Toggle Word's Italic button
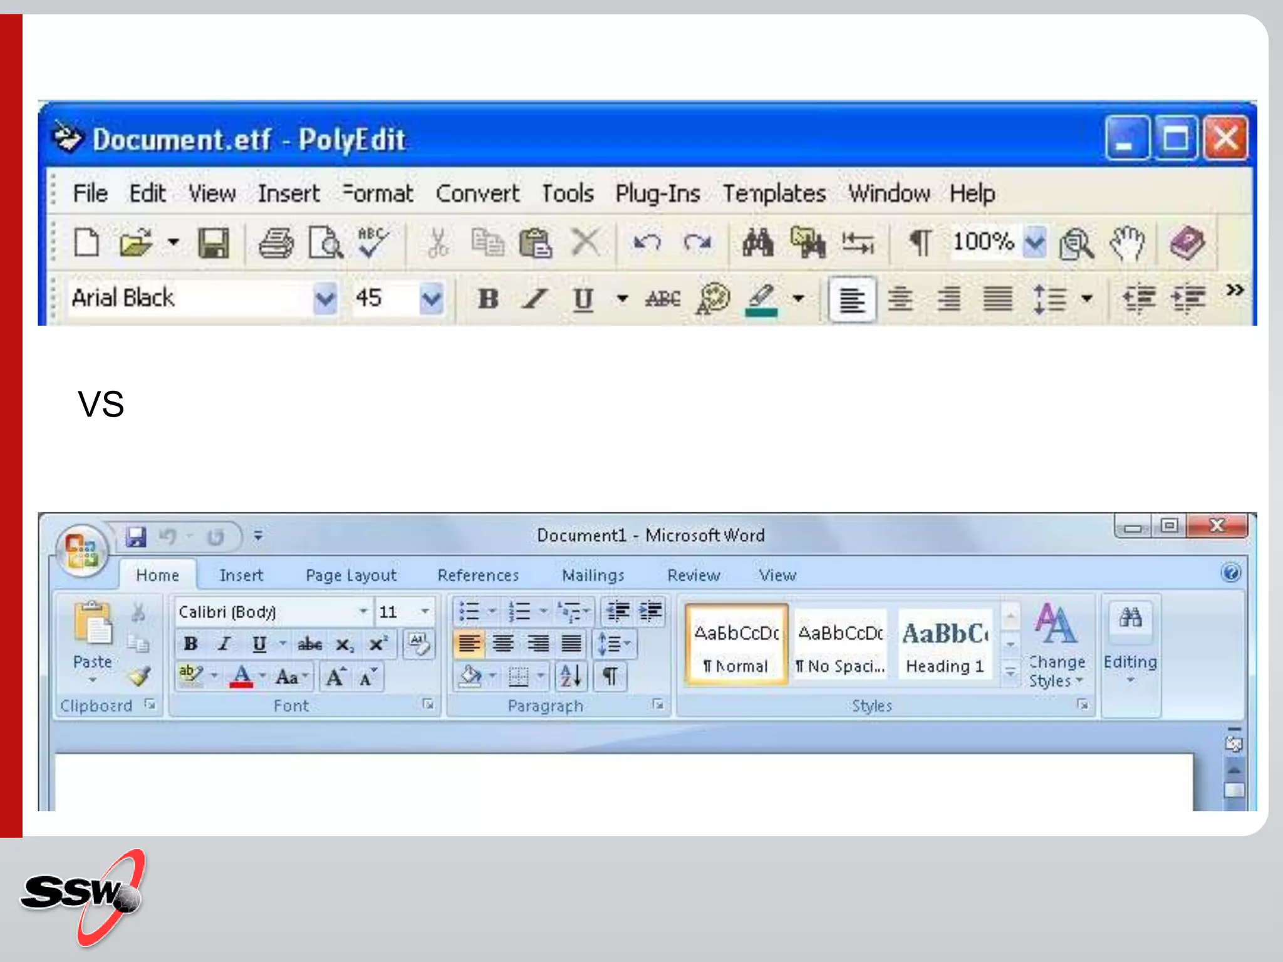 [x=224, y=644]
